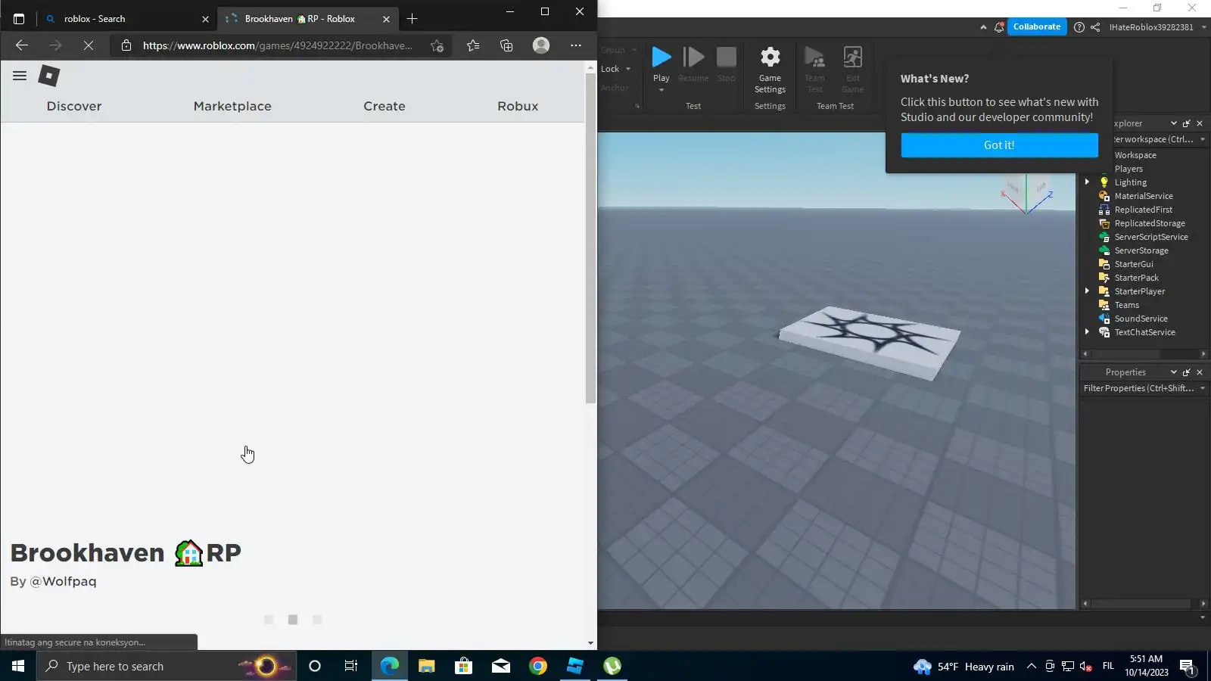Click the view orientation gizmo in the viewport
This screenshot has height=681, width=1211.
click(x=1027, y=194)
